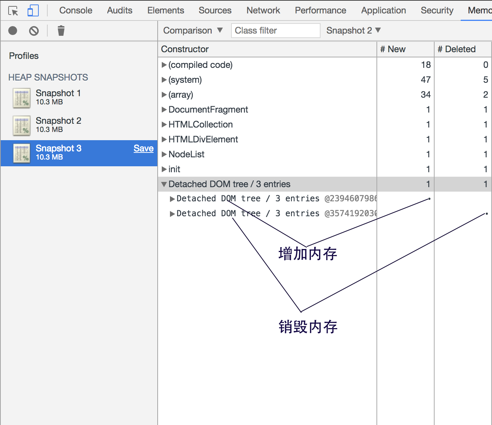Select the Snapshot 2 table icon
This screenshot has width=492, height=425.
pos(22,126)
